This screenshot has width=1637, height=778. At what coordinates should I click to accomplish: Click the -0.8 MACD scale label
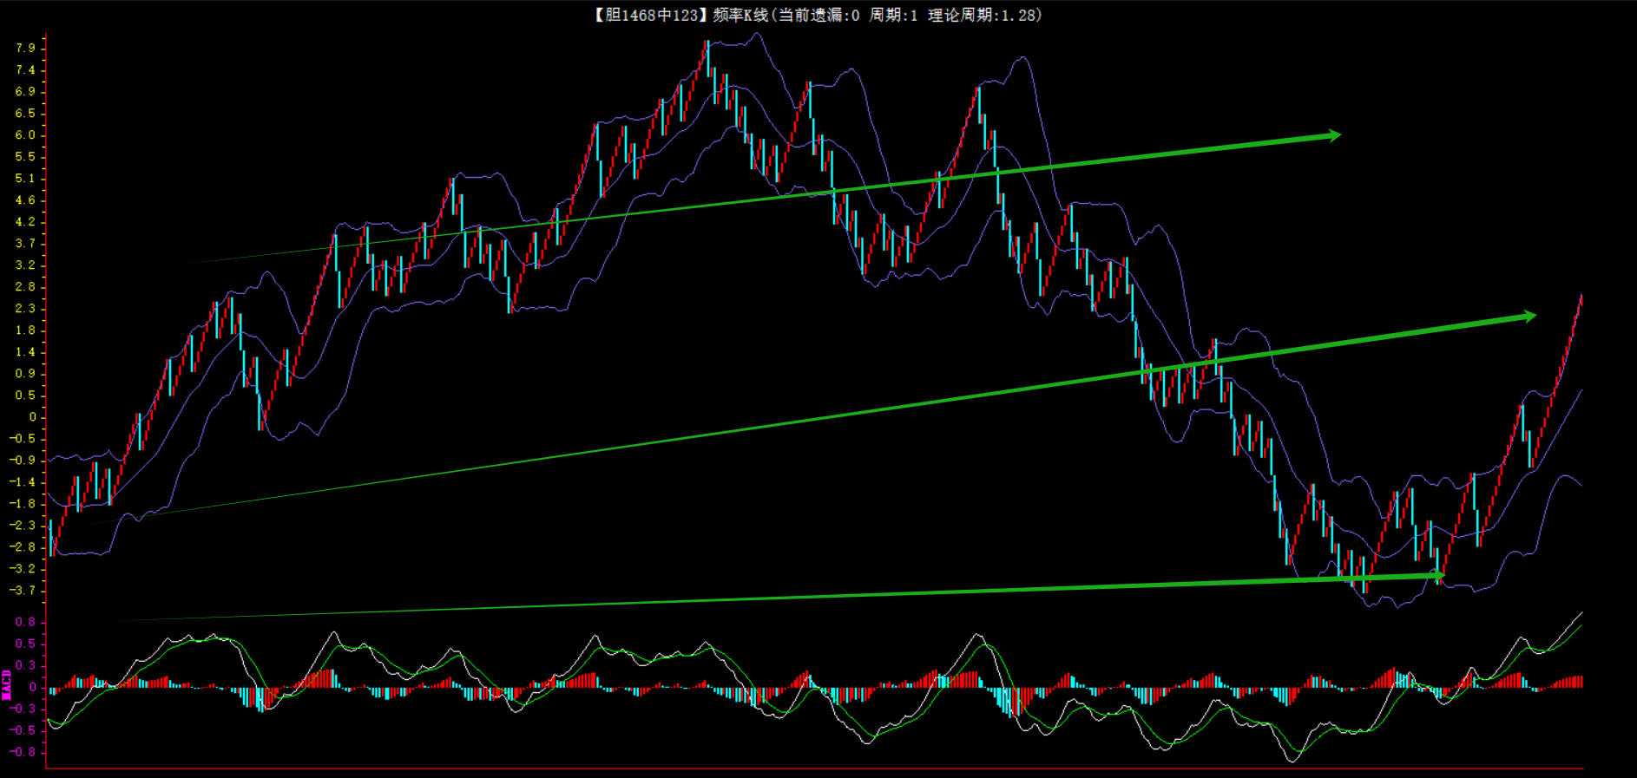point(23,751)
